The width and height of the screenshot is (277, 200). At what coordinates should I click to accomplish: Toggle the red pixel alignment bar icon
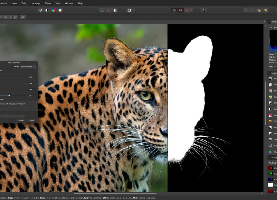pos(180,10)
